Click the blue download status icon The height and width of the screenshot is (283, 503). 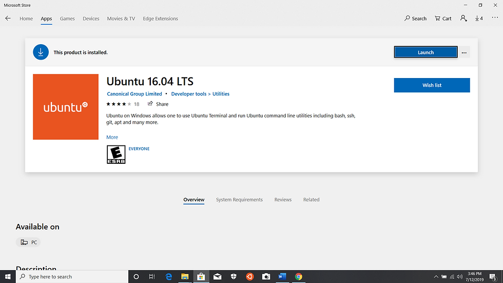[41, 52]
